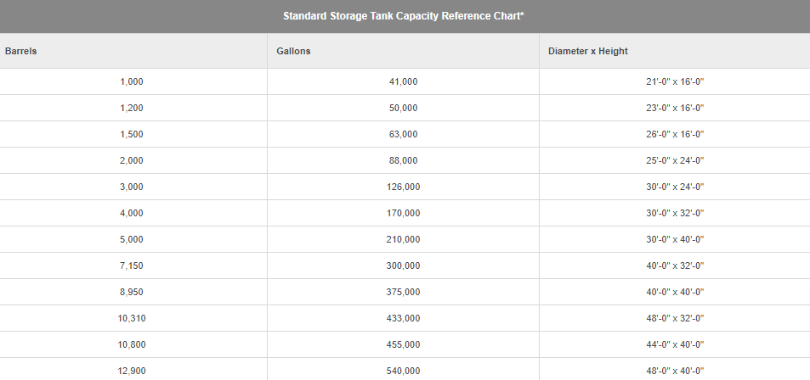Select the 170,000 gallons cell
This screenshot has width=810, height=380.
click(404, 213)
